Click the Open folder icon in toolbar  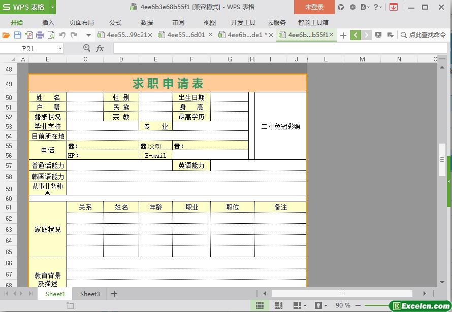click(x=6, y=35)
